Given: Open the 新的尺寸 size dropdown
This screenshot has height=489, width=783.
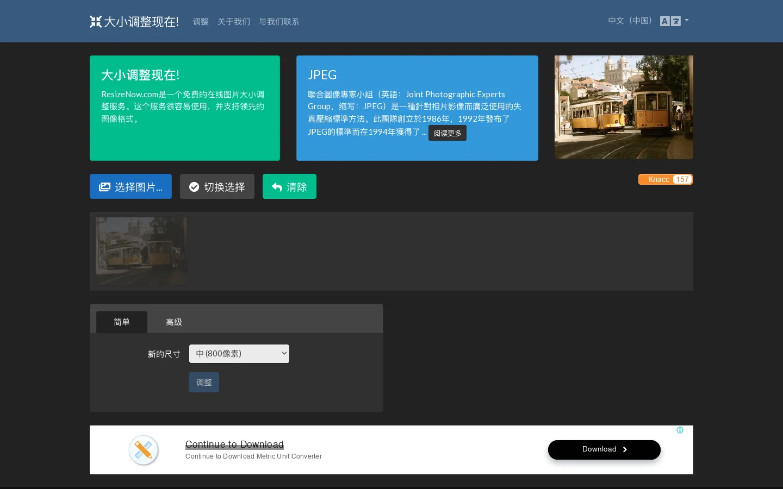Looking at the screenshot, I should 239,354.
